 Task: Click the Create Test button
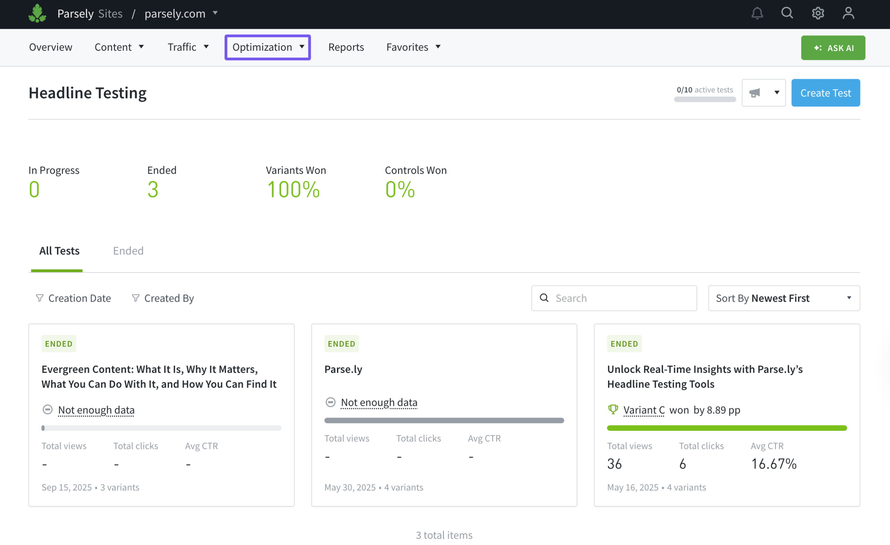click(x=825, y=93)
